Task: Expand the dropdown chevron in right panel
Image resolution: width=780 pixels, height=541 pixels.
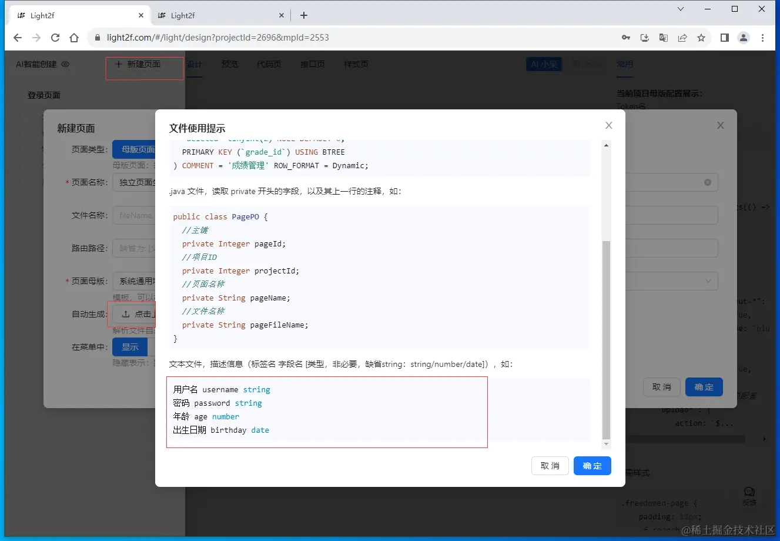Action: 708,281
